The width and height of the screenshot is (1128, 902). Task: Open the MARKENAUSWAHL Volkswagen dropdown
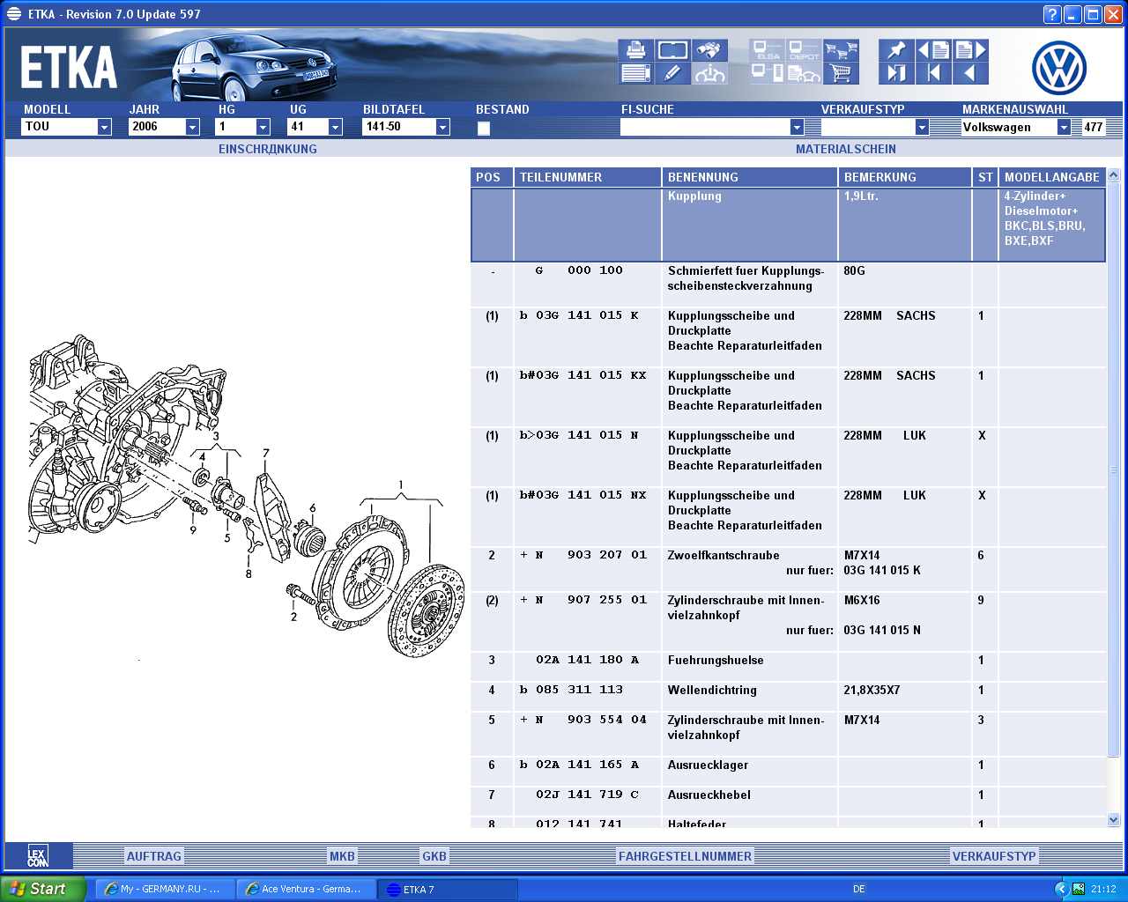[1064, 128]
